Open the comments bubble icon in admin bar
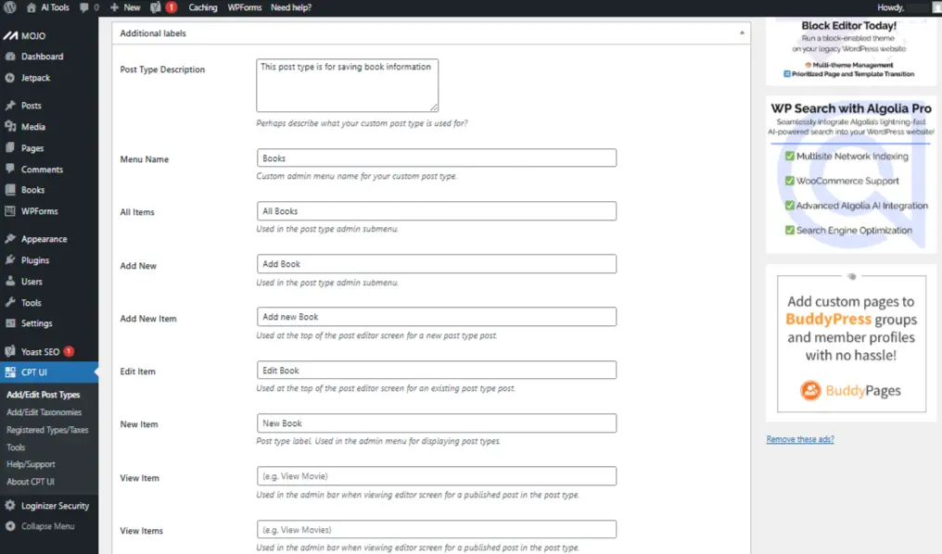This screenshot has width=942, height=554. (x=87, y=7)
